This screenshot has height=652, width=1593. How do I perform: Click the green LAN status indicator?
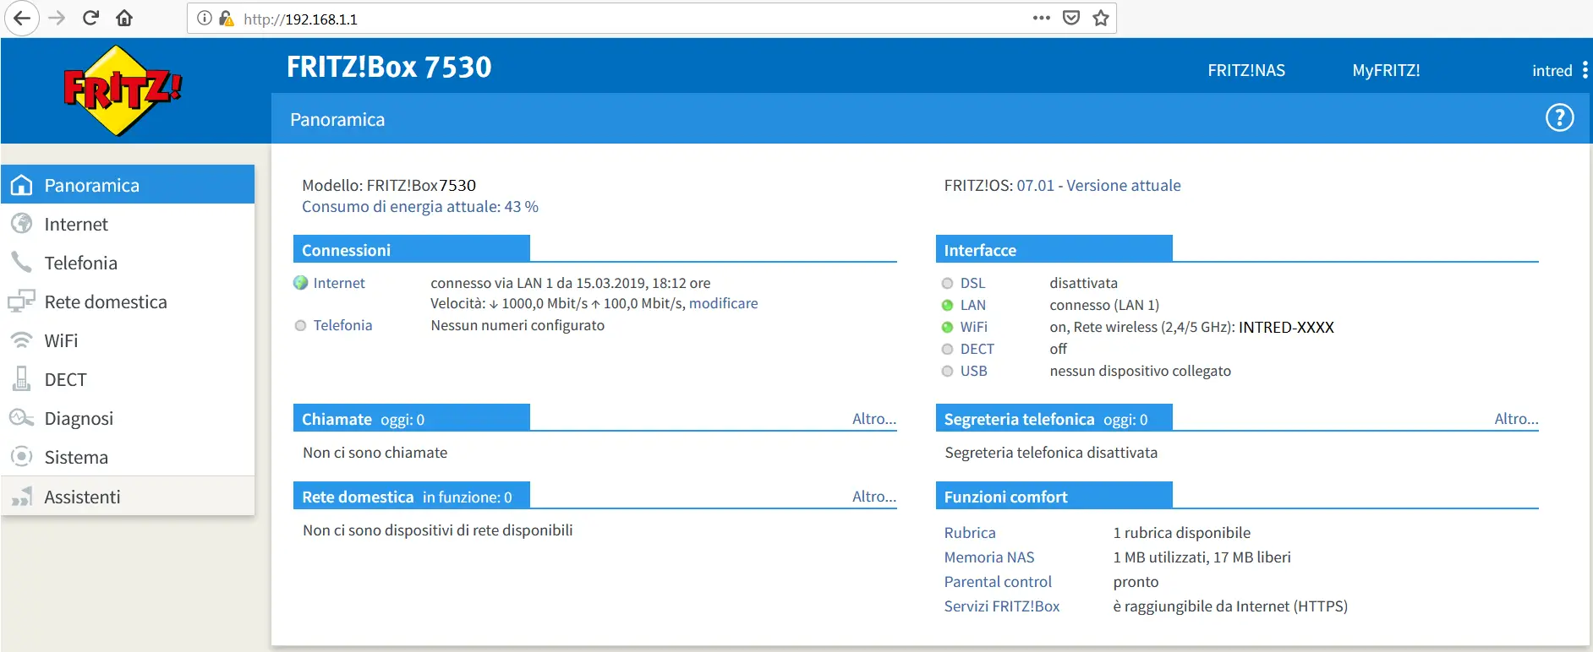(947, 305)
